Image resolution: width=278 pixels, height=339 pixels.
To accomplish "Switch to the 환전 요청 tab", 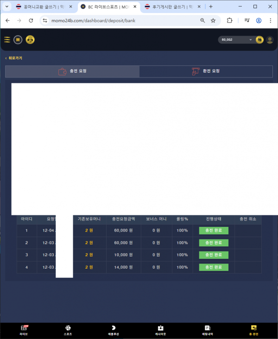I will pyautogui.click(x=206, y=71).
